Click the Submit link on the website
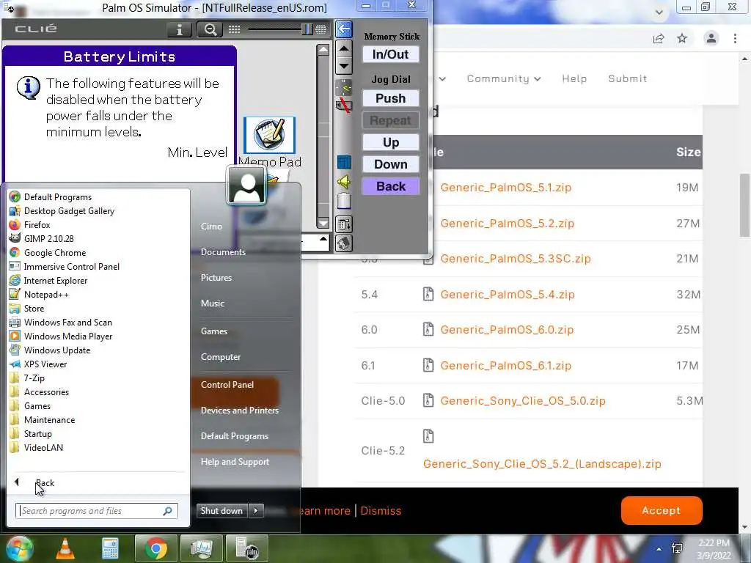The height and width of the screenshot is (563, 751). [x=628, y=78]
